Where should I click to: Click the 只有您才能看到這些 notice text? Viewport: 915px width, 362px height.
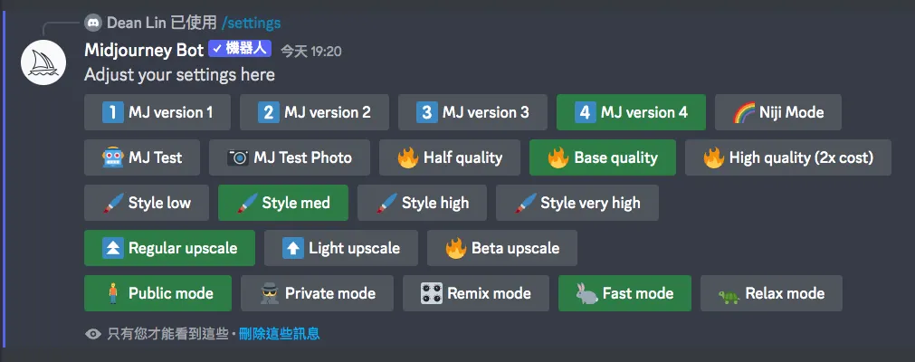167,334
